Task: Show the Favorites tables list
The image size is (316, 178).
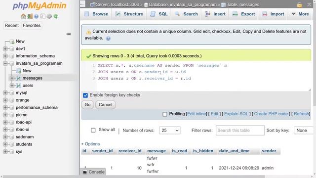Action: click(32, 25)
